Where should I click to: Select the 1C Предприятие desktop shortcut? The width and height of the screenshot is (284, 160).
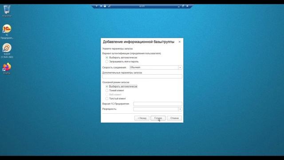point(7,32)
